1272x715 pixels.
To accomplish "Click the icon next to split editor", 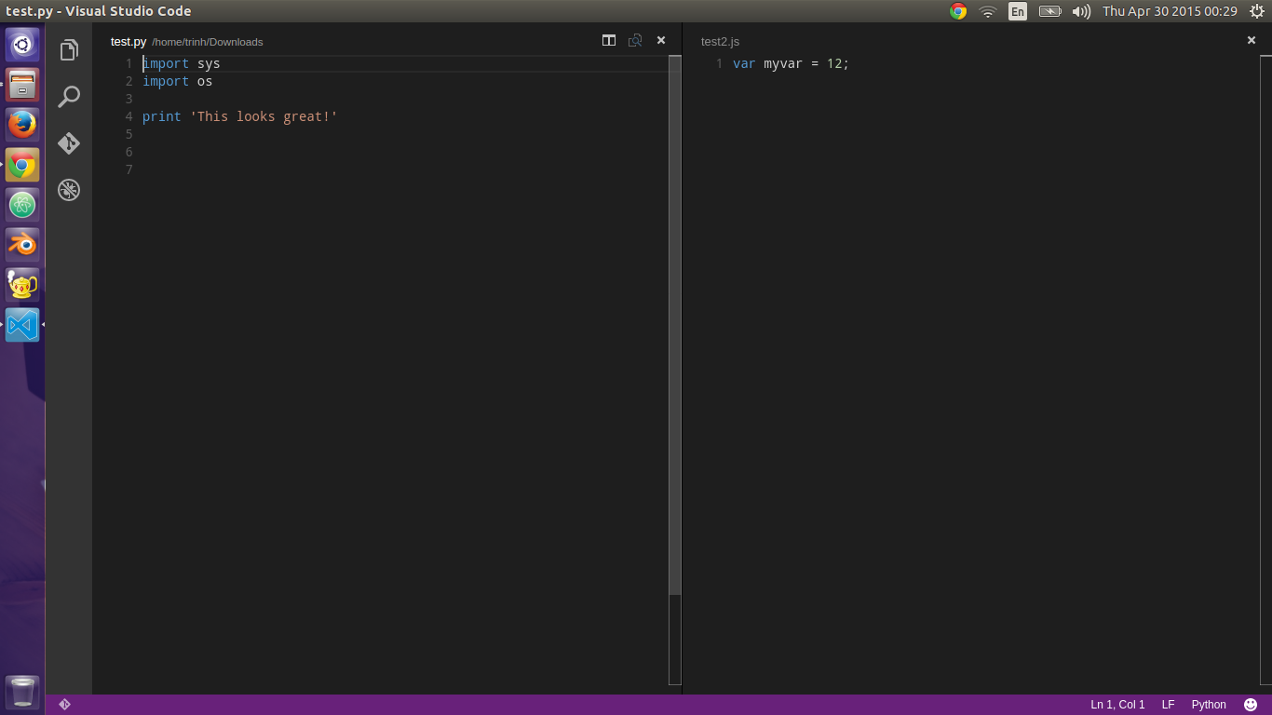I will 635,40.
